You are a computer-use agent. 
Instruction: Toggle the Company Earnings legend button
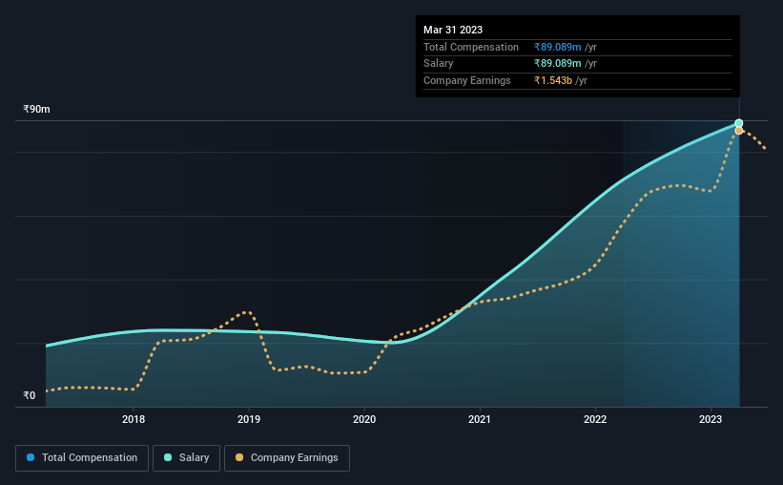pyautogui.click(x=287, y=458)
